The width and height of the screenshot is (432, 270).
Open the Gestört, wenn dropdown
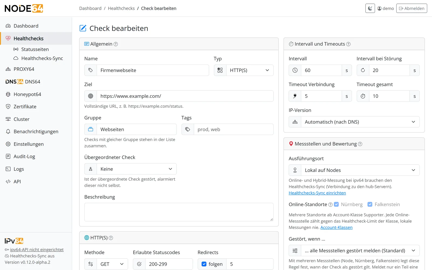click(360, 251)
